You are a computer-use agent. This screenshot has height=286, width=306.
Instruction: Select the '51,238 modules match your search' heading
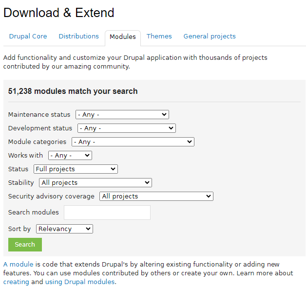(73, 91)
